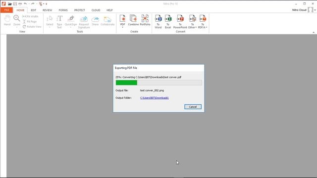Switch to the HELP tab

(109, 10)
